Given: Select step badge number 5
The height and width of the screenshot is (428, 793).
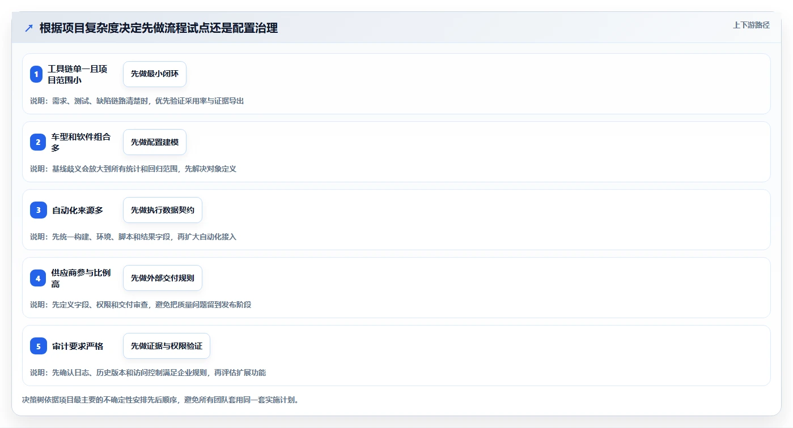Looking at the screenshot, I should coord(39,346).
